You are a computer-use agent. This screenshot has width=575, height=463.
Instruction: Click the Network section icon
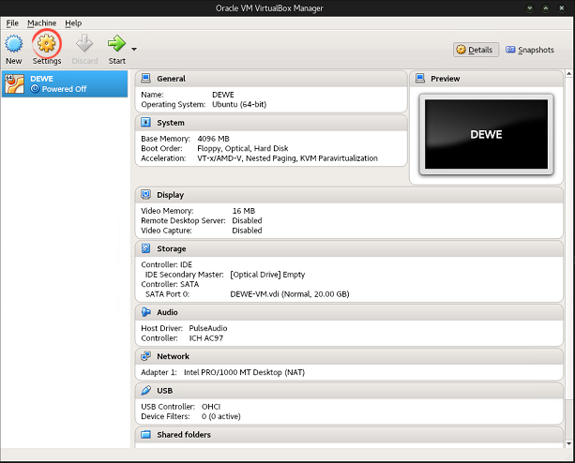tap(145, 356)
